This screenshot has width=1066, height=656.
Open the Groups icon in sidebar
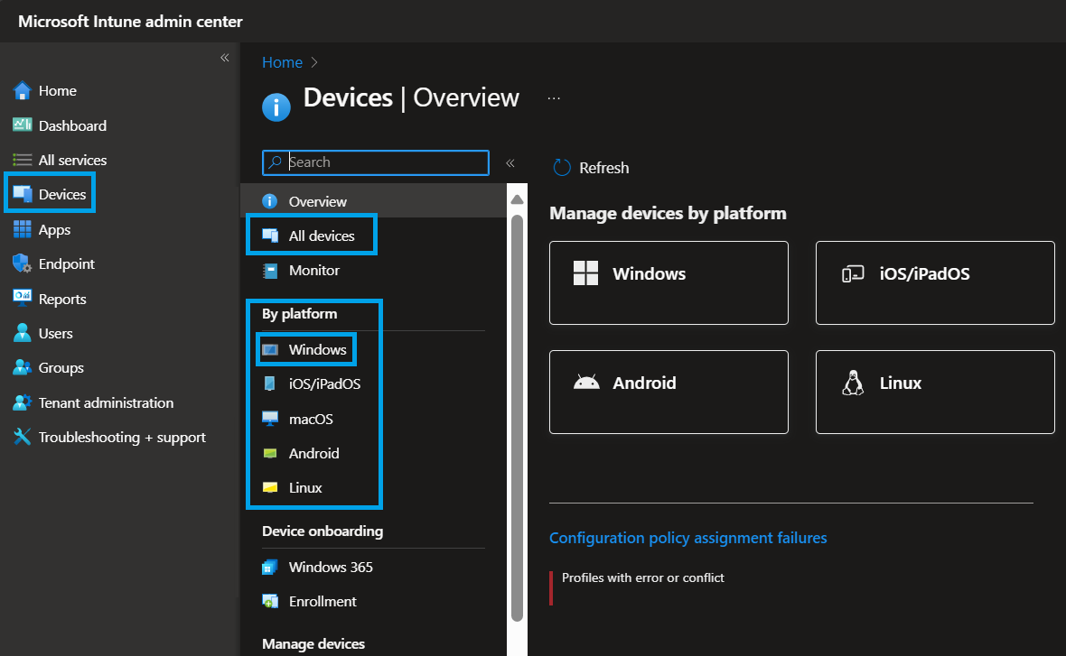[23, 368]
